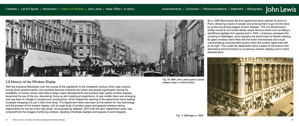Select the heading '2.0 History of the Window Display'
This screenshot has height=126, width=299.
31,82
